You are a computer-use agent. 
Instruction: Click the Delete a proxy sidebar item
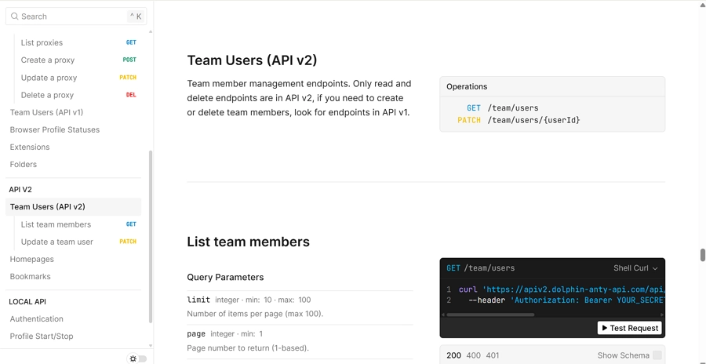point(47,95)
